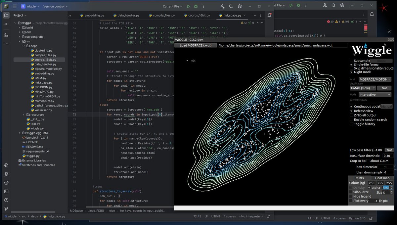Open the Git tool window icon
397x225 pixels.
[6, 208]
